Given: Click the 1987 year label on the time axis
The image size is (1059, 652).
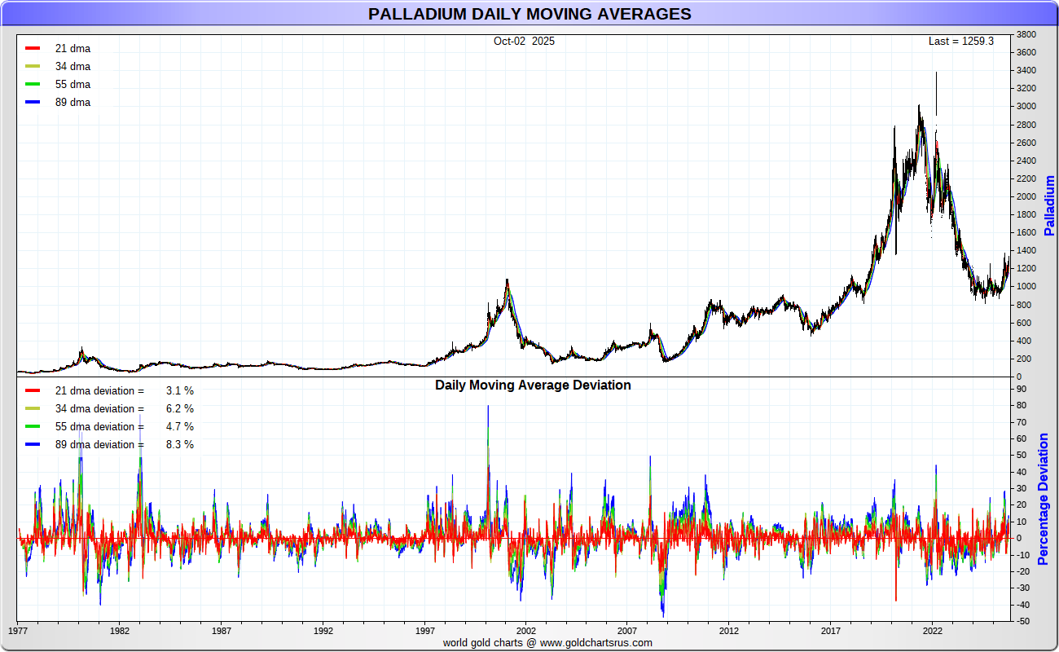Looking at the screenshot, I should [x=222, y=631].
